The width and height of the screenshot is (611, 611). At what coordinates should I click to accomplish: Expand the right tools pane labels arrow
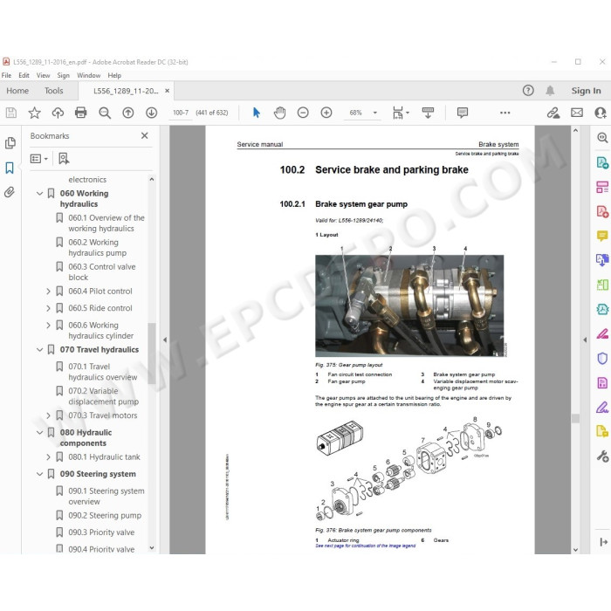603,542
